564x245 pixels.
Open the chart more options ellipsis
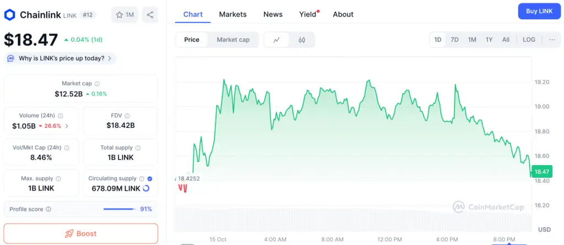pos(552,40)
